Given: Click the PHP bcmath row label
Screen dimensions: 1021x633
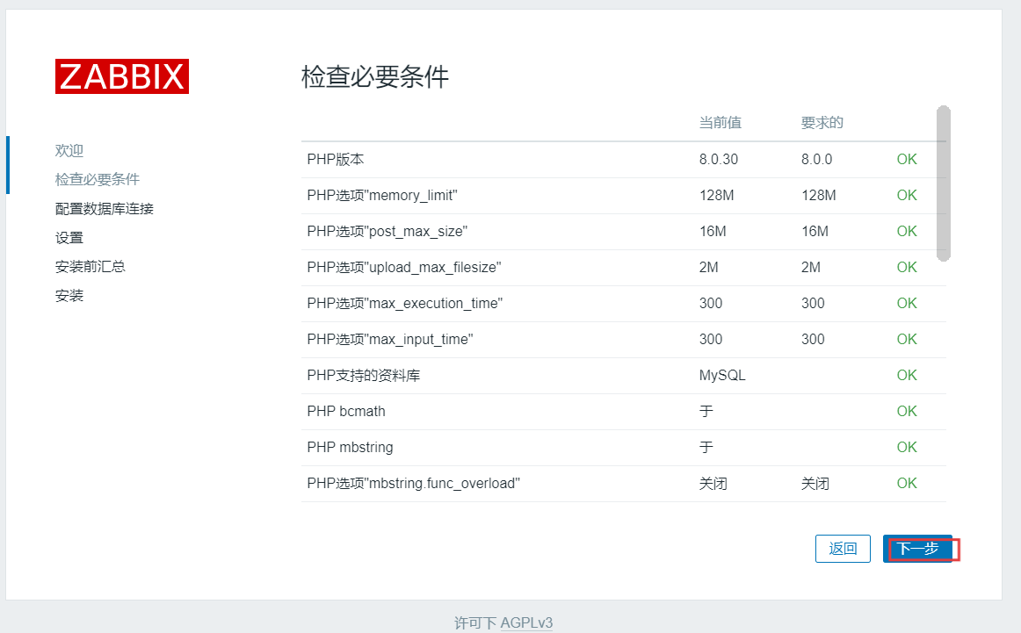Looking at the screenshot, I should (346, 411).
